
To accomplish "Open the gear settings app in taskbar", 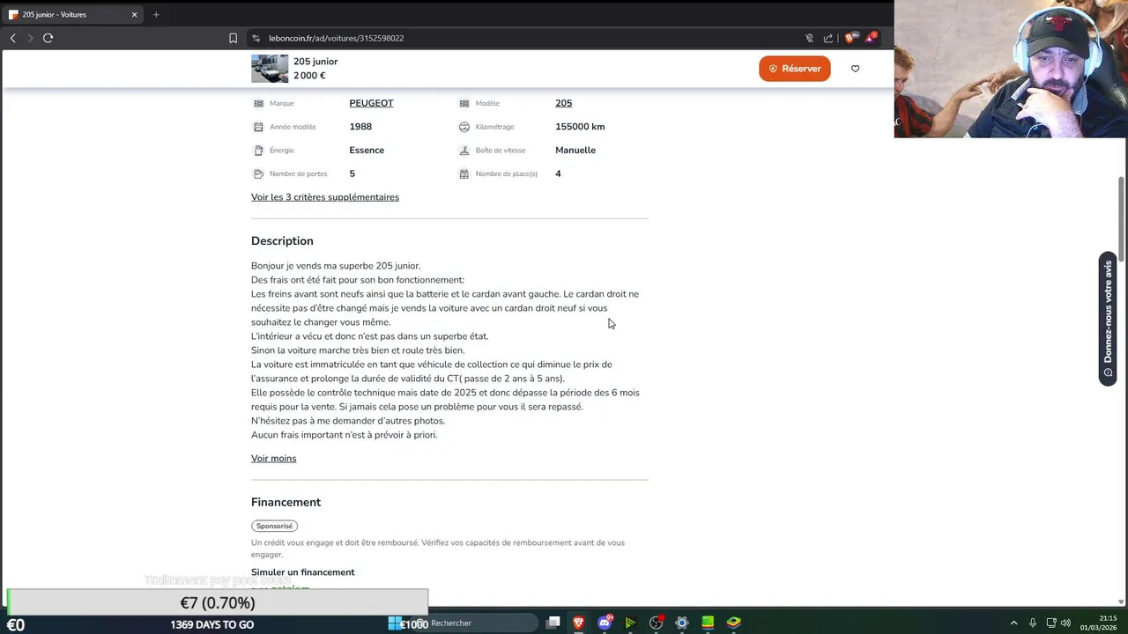I will pos(681,623).
